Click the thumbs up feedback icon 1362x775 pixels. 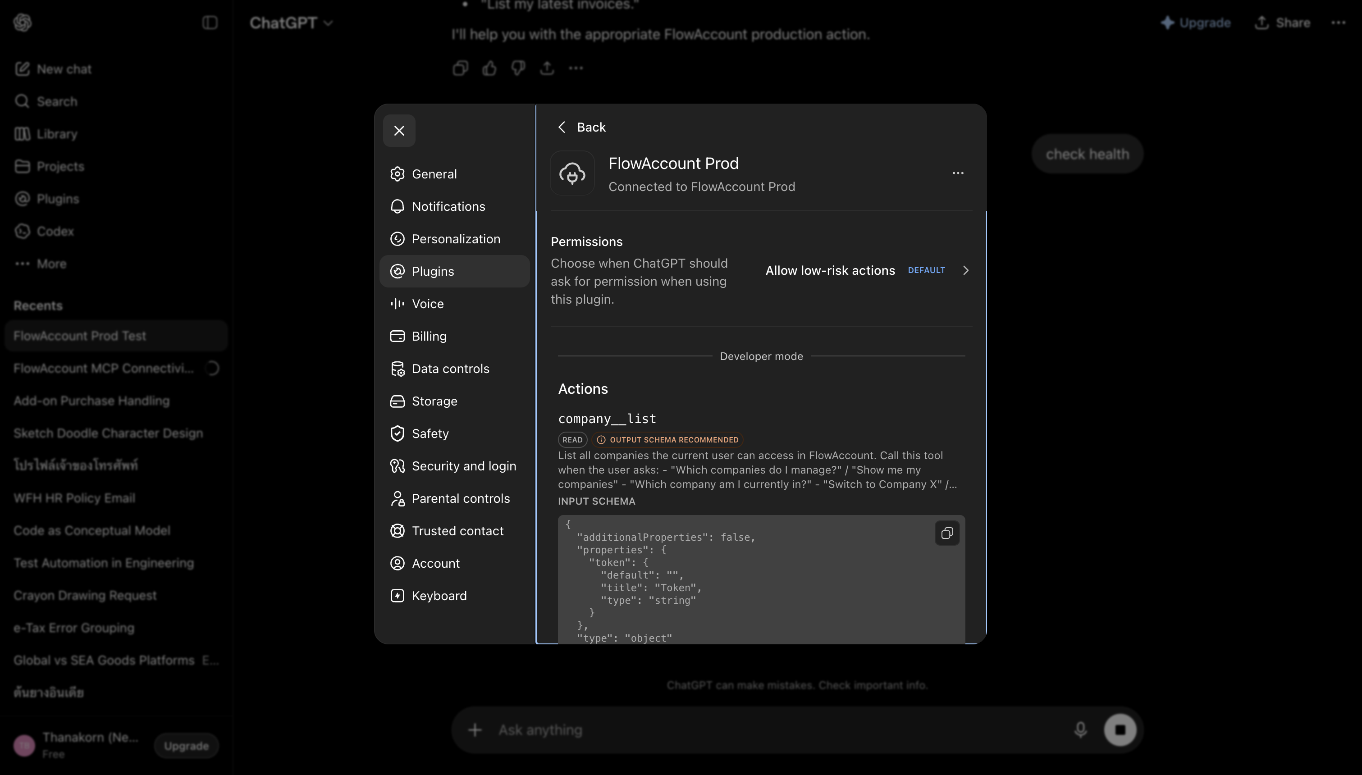489,68
